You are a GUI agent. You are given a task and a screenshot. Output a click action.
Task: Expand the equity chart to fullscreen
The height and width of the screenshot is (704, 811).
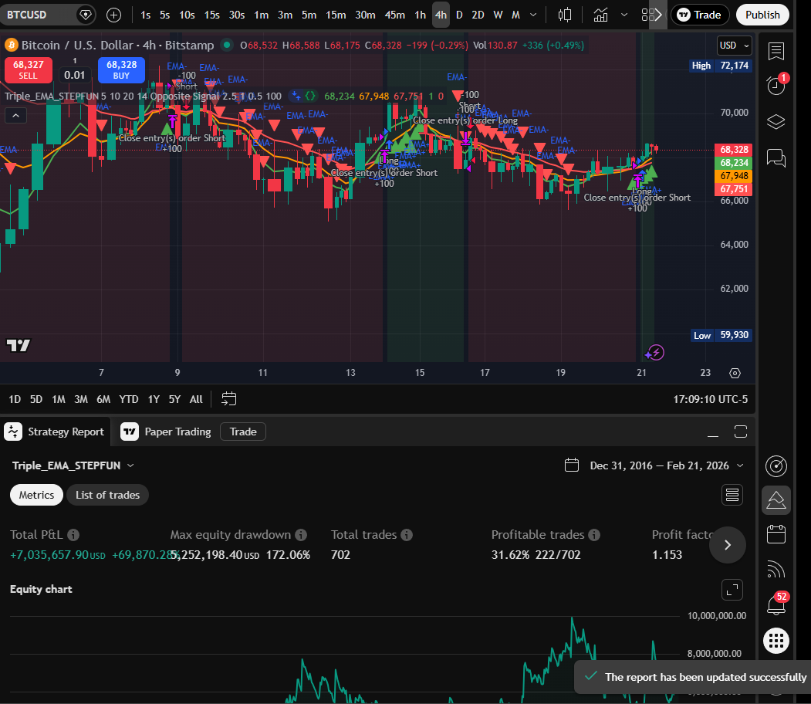coord(732,589)
